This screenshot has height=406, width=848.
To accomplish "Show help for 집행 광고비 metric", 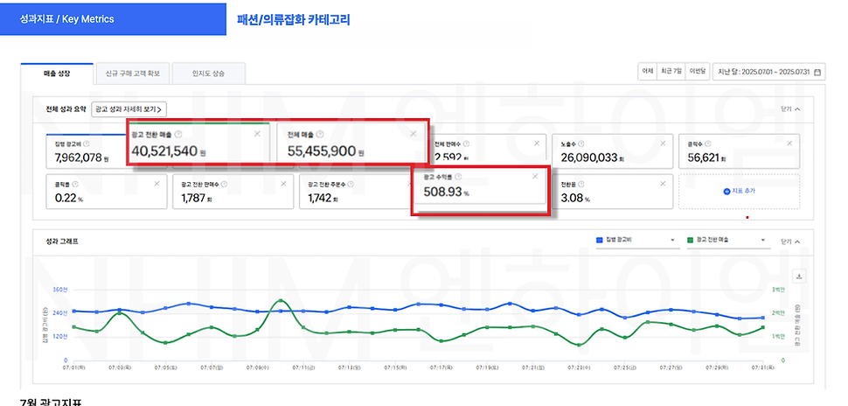I will click(87, 144).
